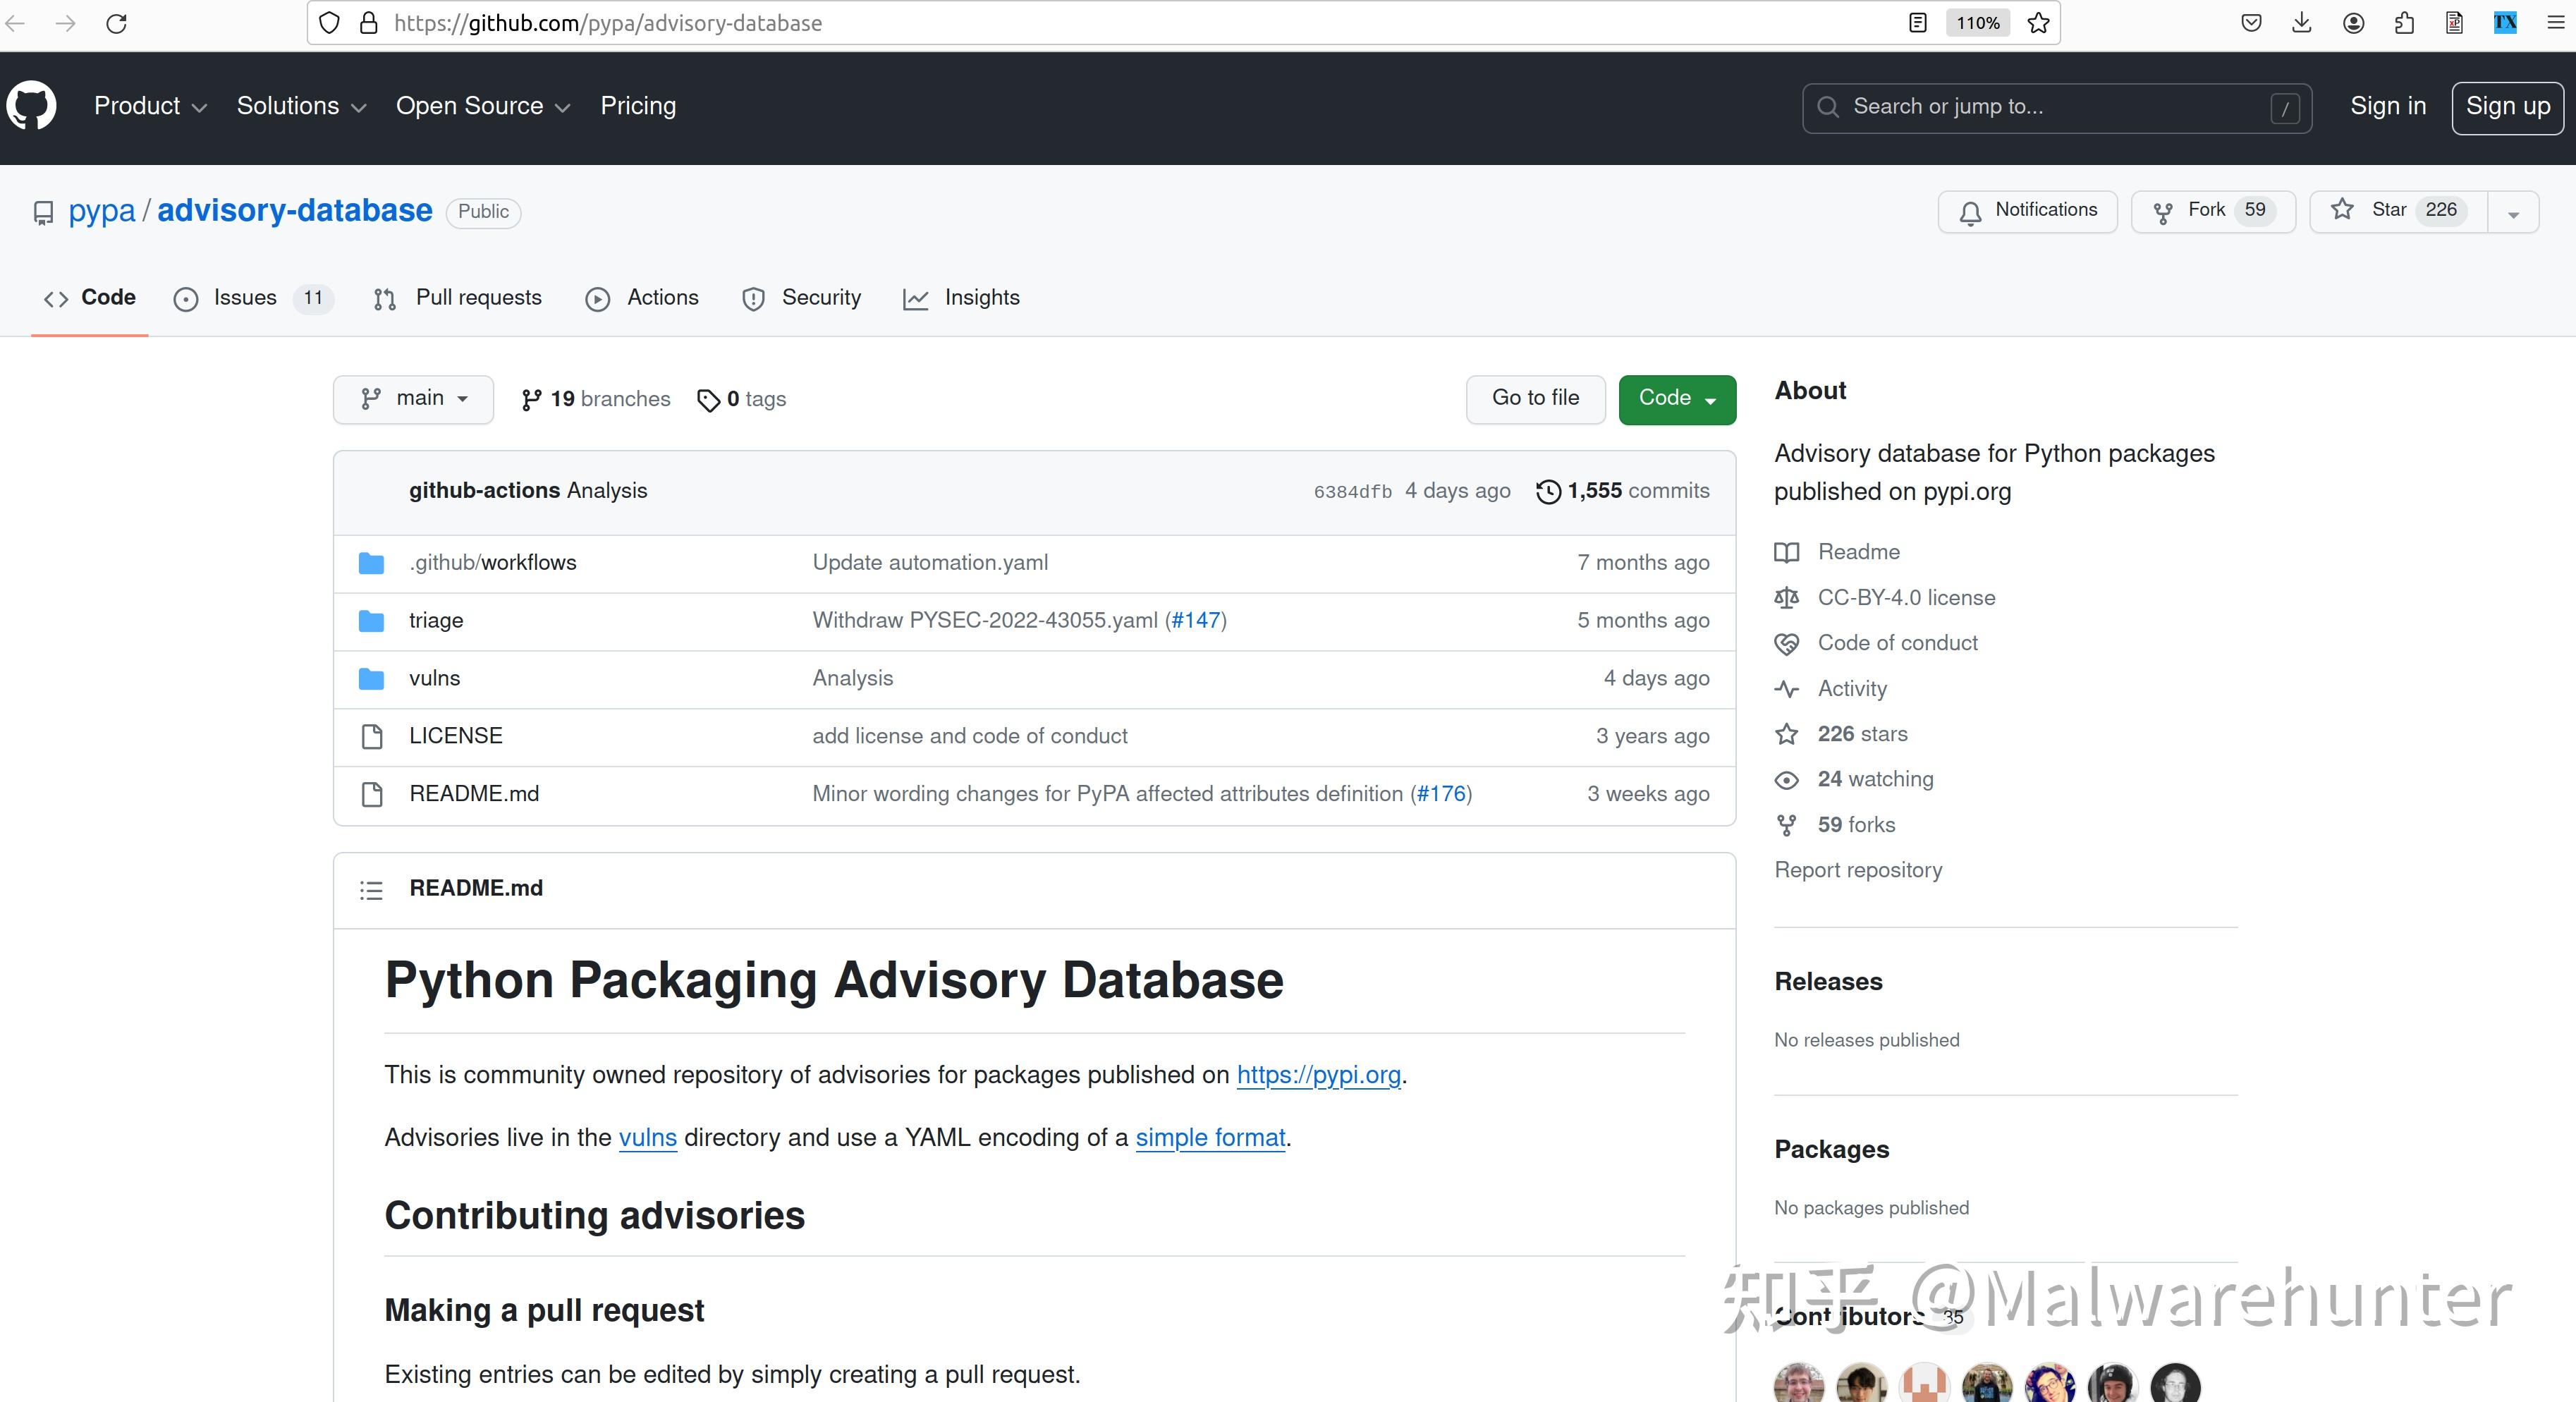Open Firefox hamburger application menu
The width and height of the screenshot is (2576, 1402).
(2555, 23)
